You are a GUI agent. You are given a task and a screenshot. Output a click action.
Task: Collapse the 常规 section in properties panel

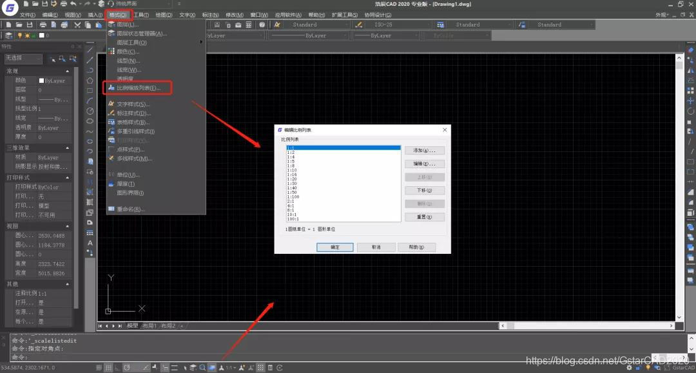click(68, 71)
